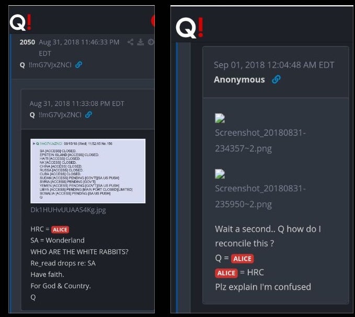Viewport: 355px width, 317px height.
Task: Open the broken image icon above Screenshot_20180831-234357
Action: coord(220,118)
